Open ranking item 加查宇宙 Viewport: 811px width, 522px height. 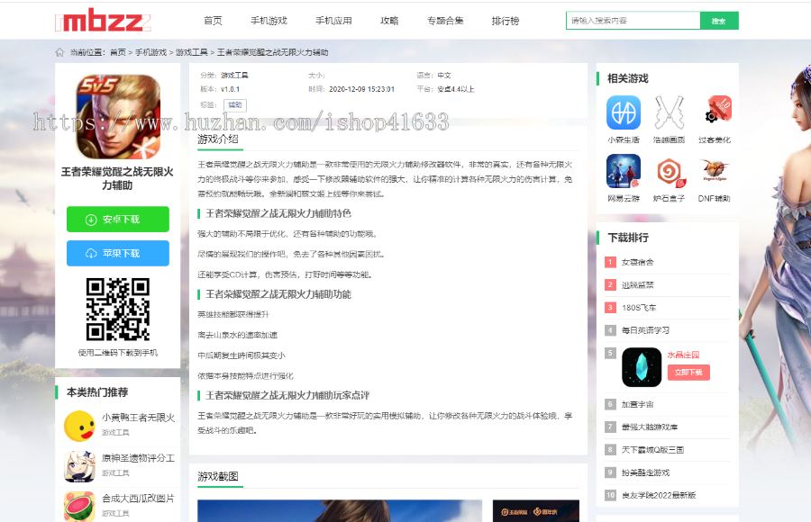[x=637, y=404]
